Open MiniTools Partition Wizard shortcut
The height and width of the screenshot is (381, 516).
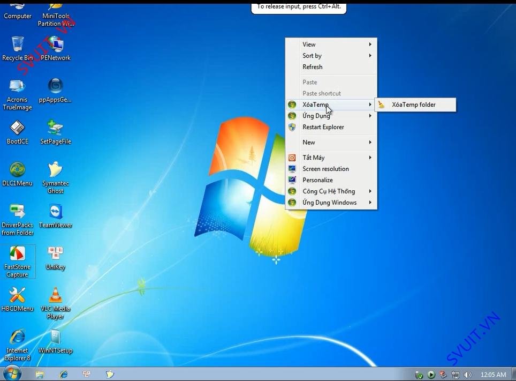(56, 15)
